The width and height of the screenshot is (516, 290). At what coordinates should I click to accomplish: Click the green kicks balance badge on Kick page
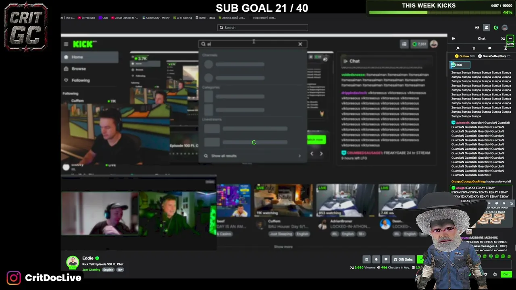pyautogui.click(x=419, y=44)
